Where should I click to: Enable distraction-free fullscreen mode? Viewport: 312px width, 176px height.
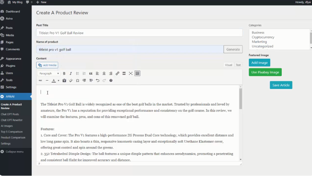(x=131, y=74)
